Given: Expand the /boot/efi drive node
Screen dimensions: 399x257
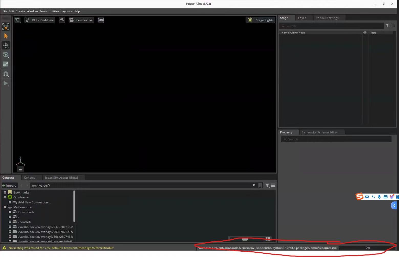Looking at the screenshot, I should click(x=10, y=222).
